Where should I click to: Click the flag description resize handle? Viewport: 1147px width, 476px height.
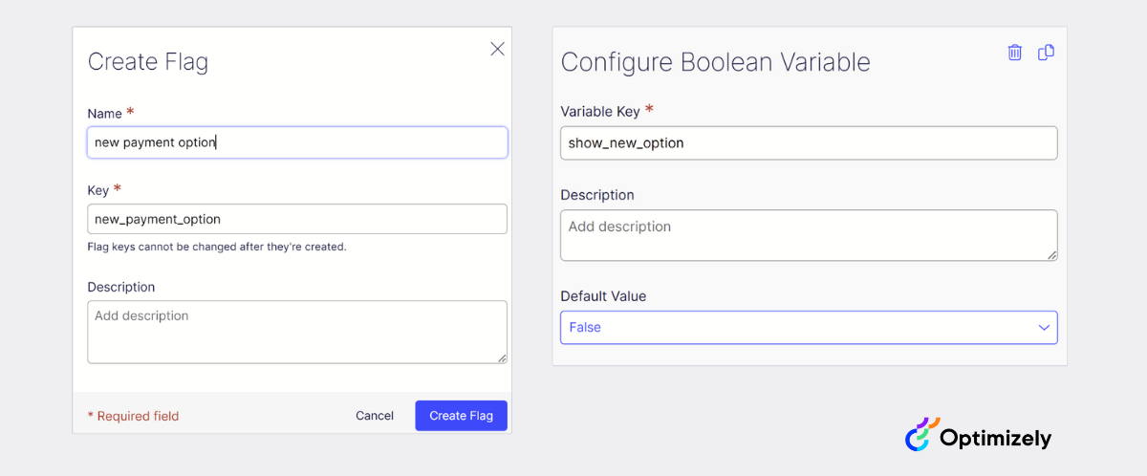(x=502, y=358)
